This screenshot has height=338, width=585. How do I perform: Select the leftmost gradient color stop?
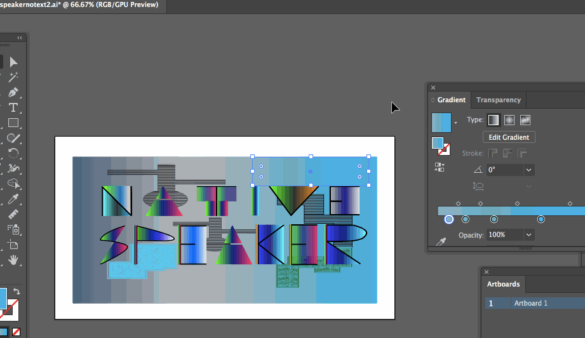(449, 219)
